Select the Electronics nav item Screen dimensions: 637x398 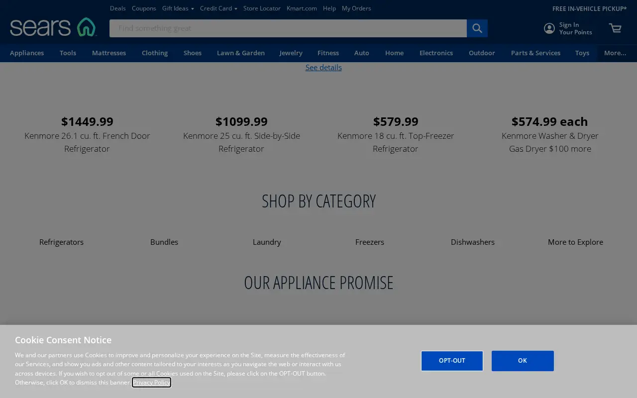click(x=436, y=53)
